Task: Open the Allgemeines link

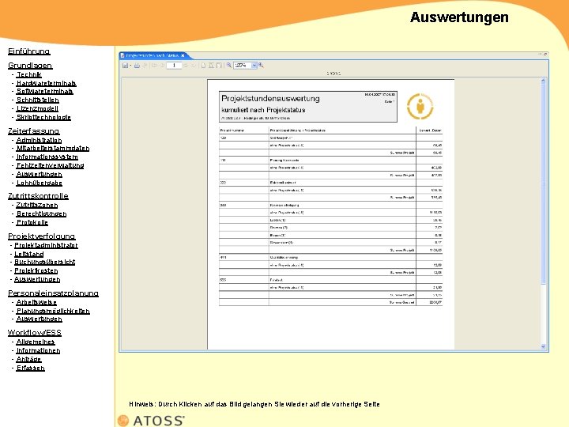Action: [x=36, y=342]
